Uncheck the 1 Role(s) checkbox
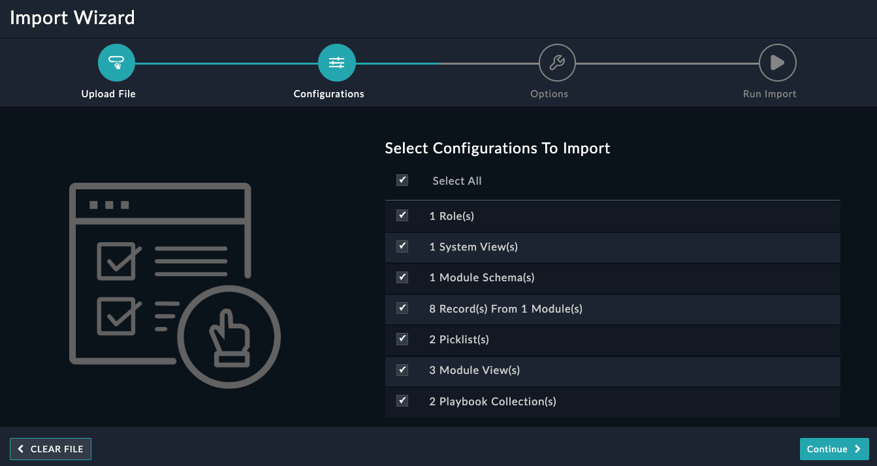Viewport: 877px width, 466px height. pos(402,215)
